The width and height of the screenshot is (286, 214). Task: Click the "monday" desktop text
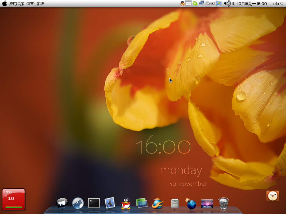click(x=181, y=170)
